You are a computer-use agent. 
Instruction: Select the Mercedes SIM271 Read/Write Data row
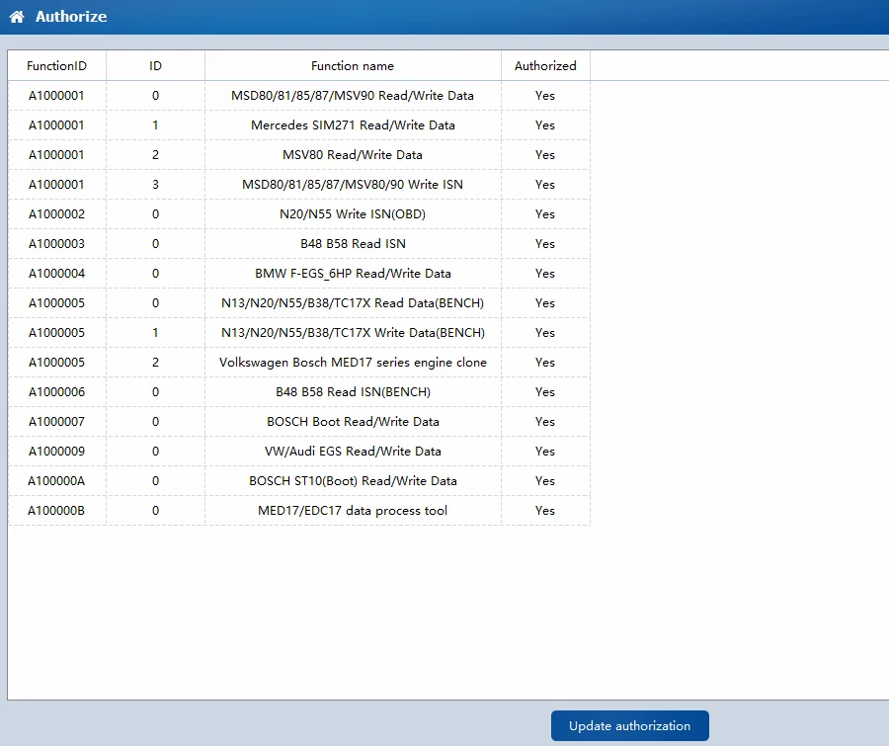(352, 125)
